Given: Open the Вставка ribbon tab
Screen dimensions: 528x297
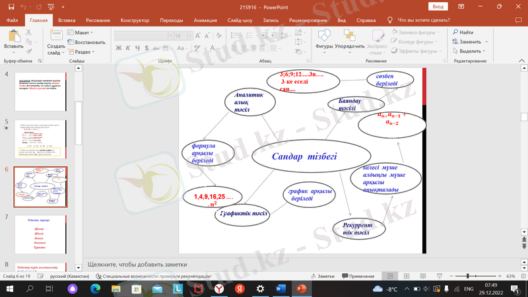Looking at the screenshot, I should (x=67, y=20).
